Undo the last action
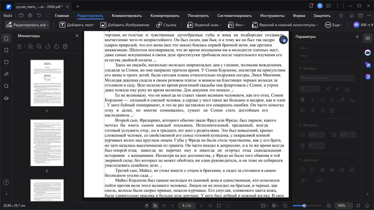This screenshot has width=374, height=210. [x=39, y=16]
